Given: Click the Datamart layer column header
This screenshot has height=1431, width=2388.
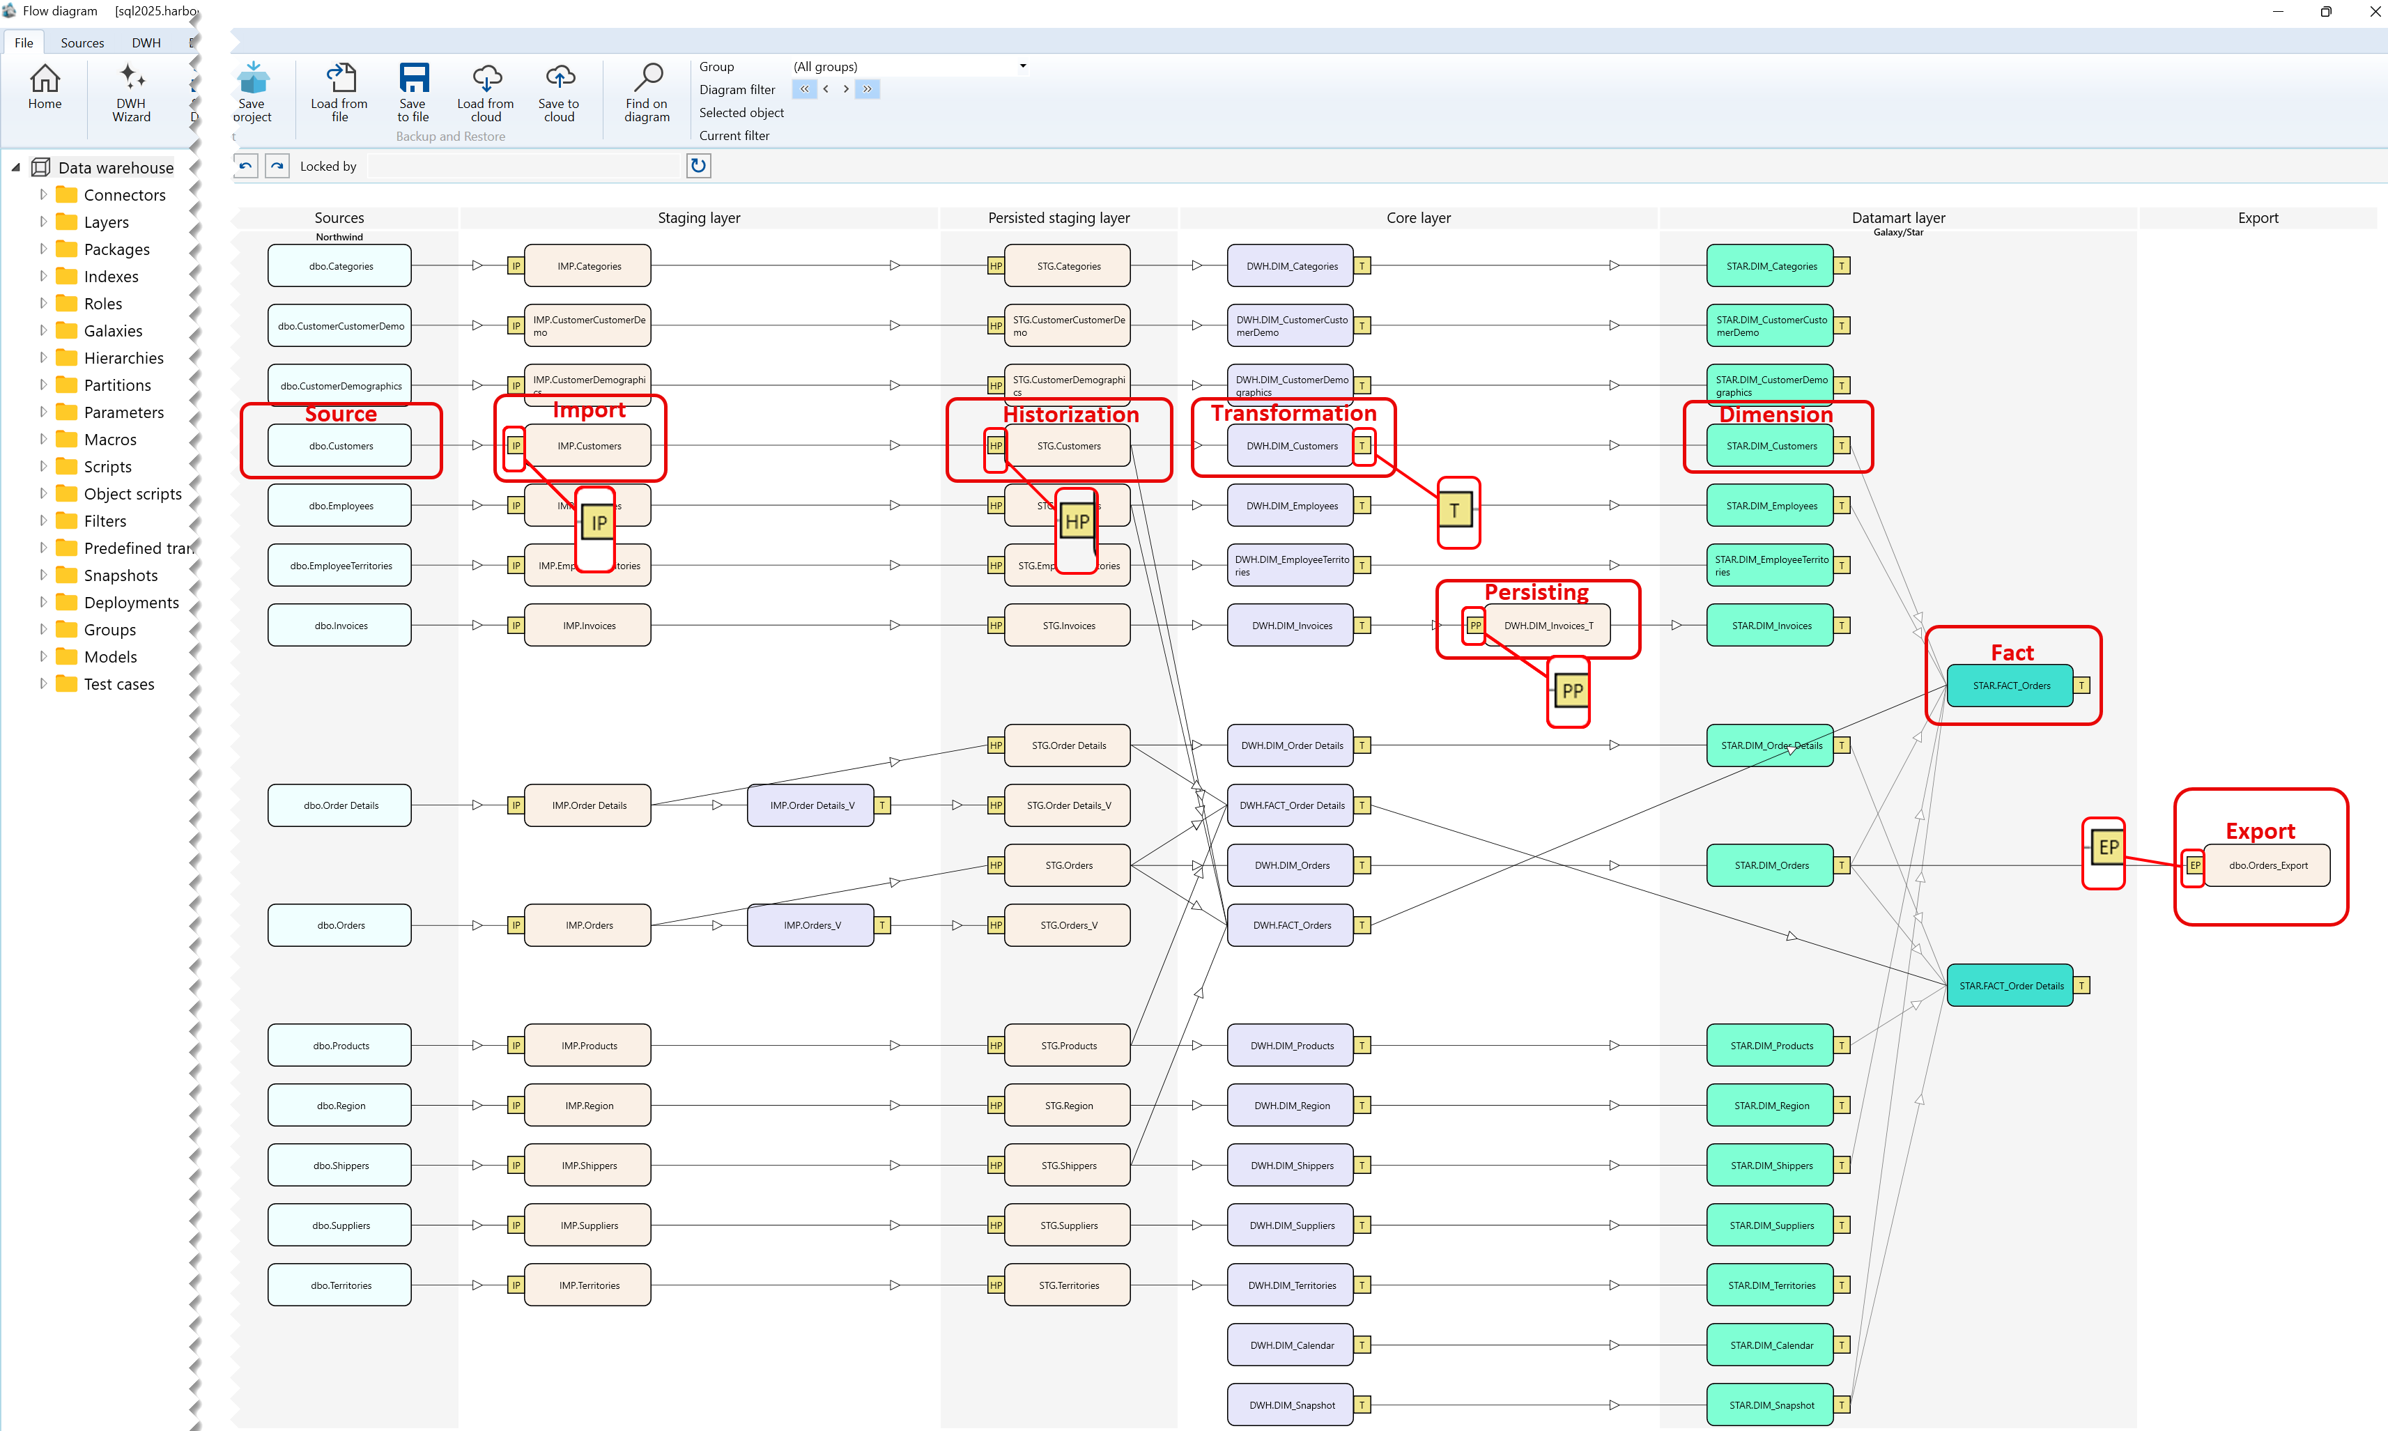Looking at the screenshot, I should (x=1898, y=218).
